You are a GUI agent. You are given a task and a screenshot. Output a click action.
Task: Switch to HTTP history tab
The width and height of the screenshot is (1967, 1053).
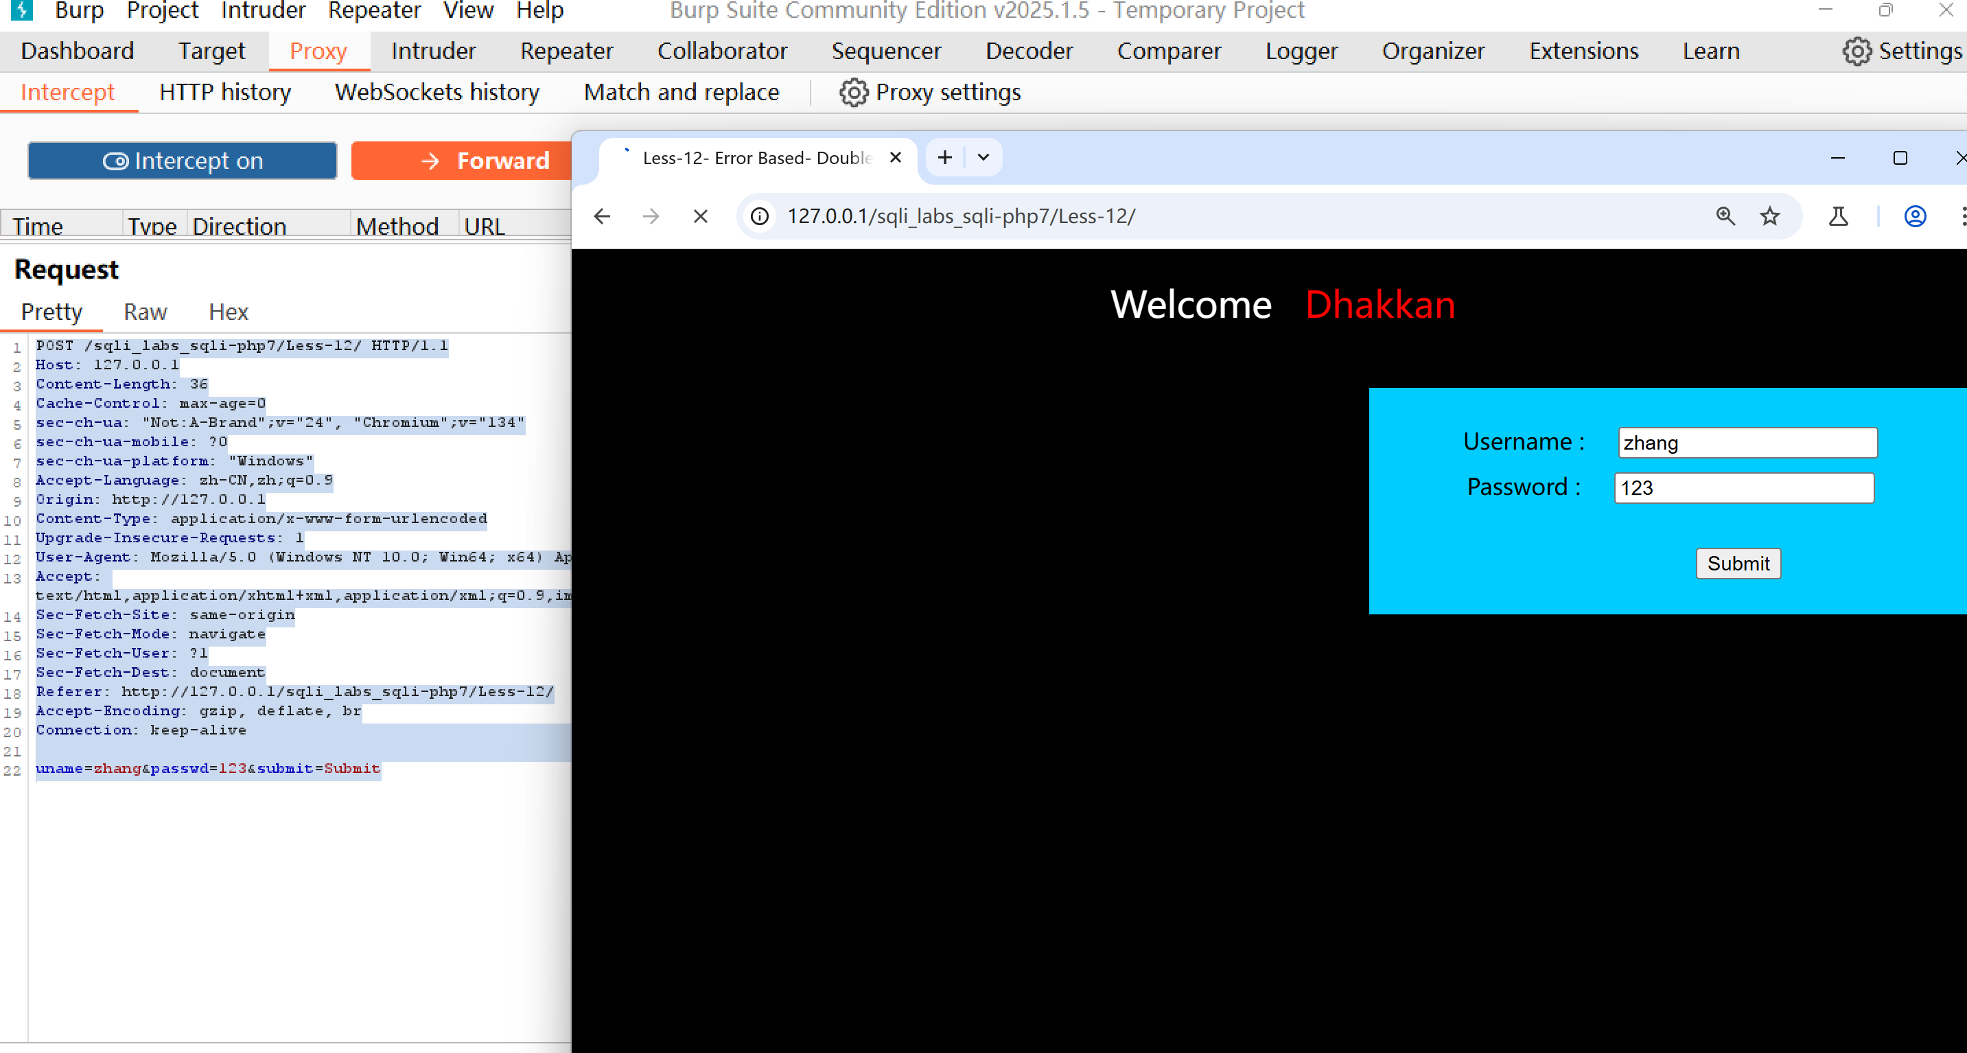(x=224, y=93)
